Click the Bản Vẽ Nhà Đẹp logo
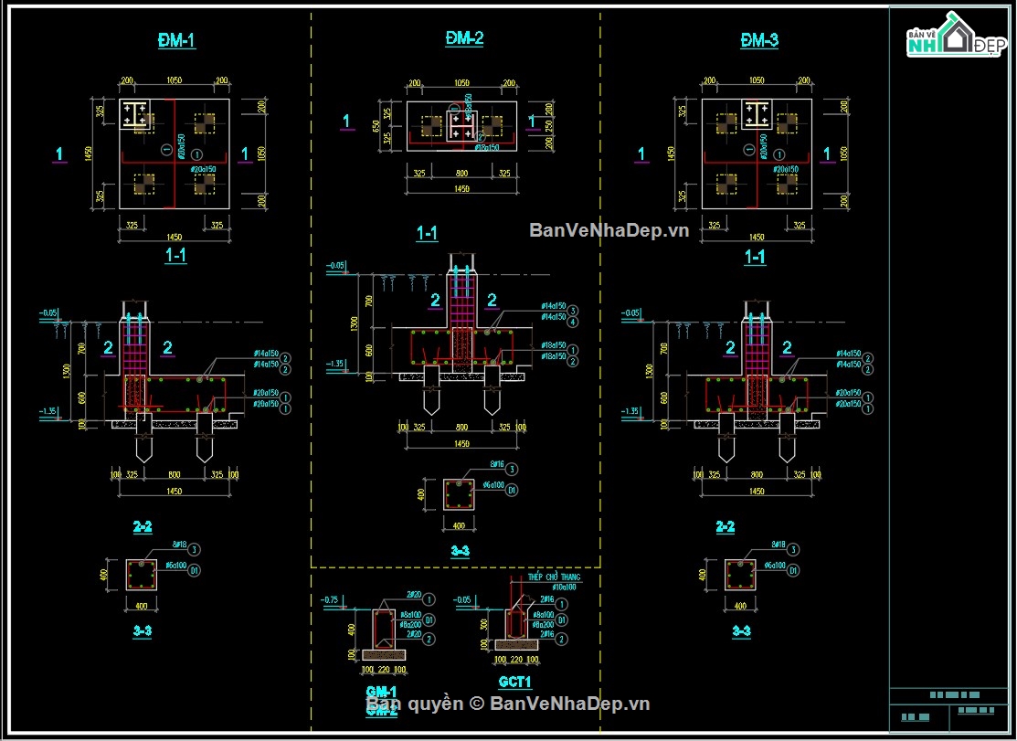This screenshot has width=1017, height=741. [956, 35]
